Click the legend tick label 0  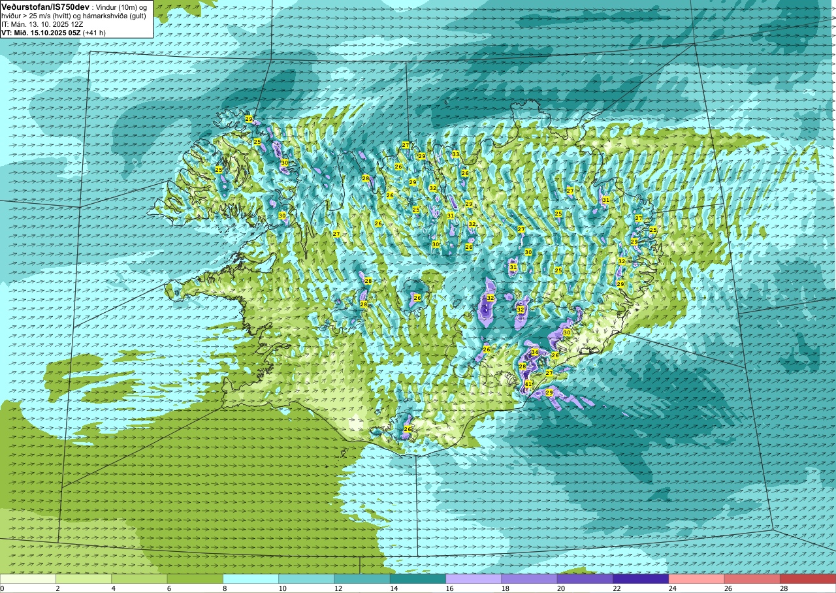[2, 588]
